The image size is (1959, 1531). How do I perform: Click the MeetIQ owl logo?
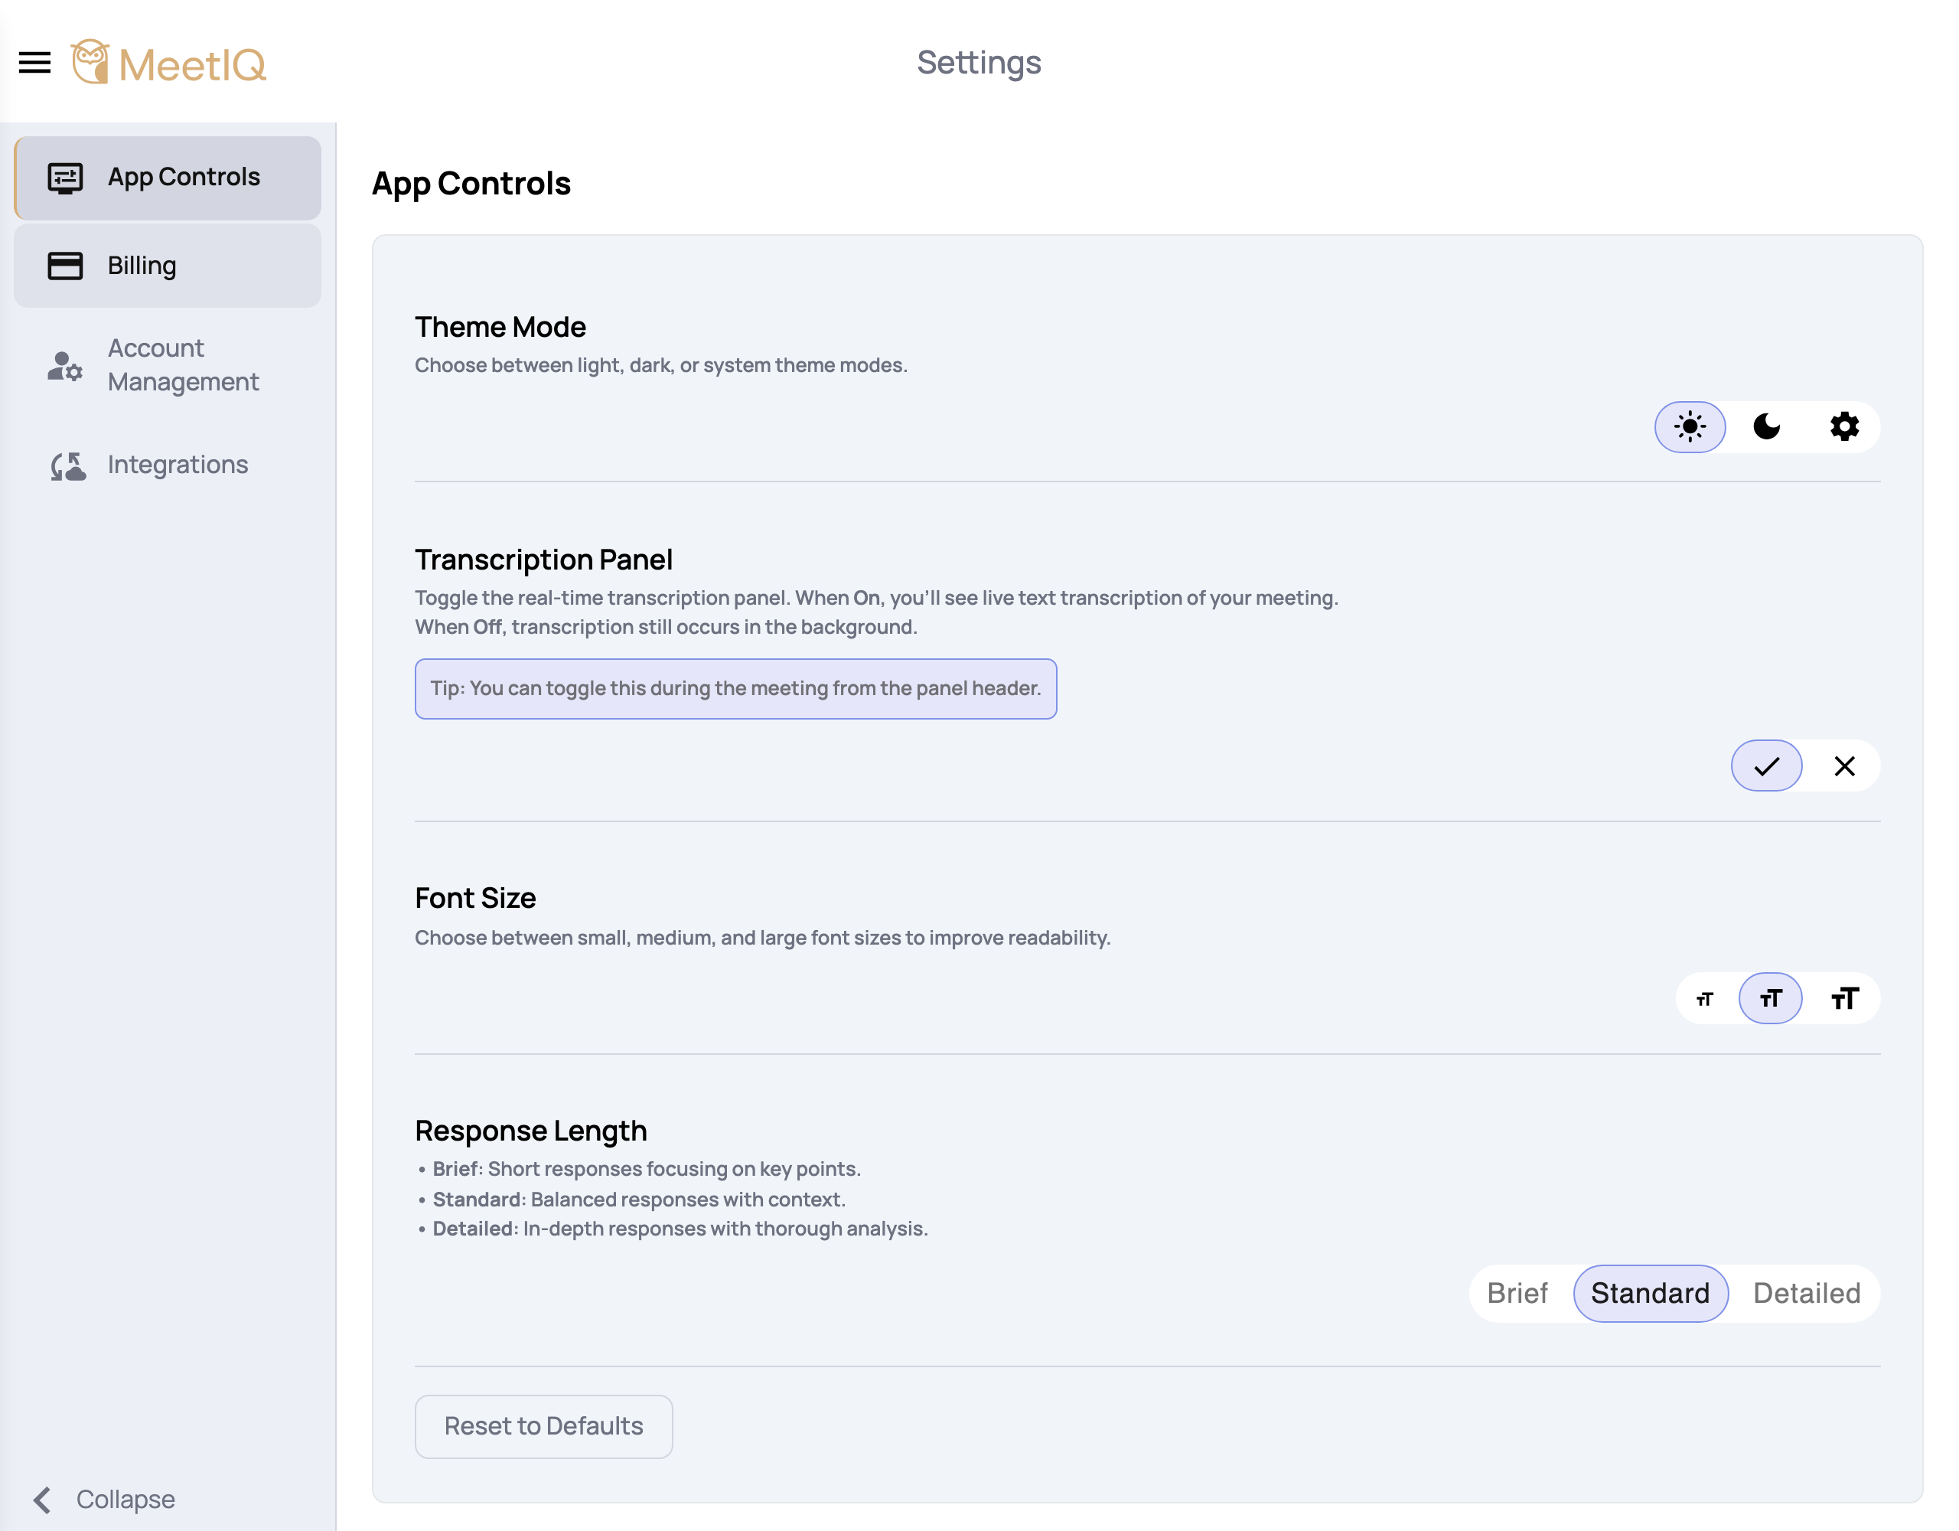click(90, 62)
